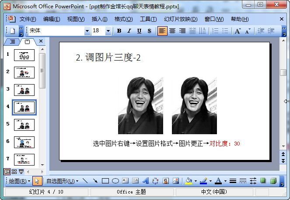The height and width of the screenshot is (200, 290).
Task: Open the font name dropdown arrow
Action: click(x=87, y=31)
